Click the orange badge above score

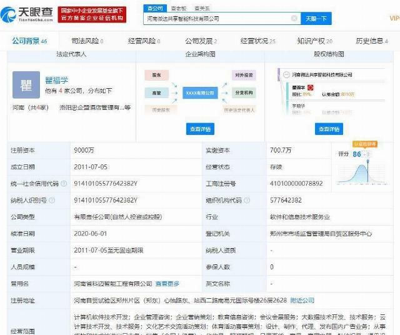(x=365, y=144)
